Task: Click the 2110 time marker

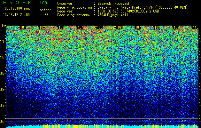Action: 195,28
